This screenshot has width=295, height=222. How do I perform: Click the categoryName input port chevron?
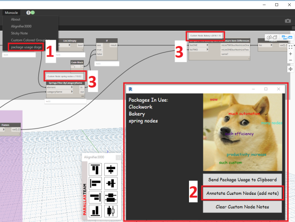tap(72, 92)
